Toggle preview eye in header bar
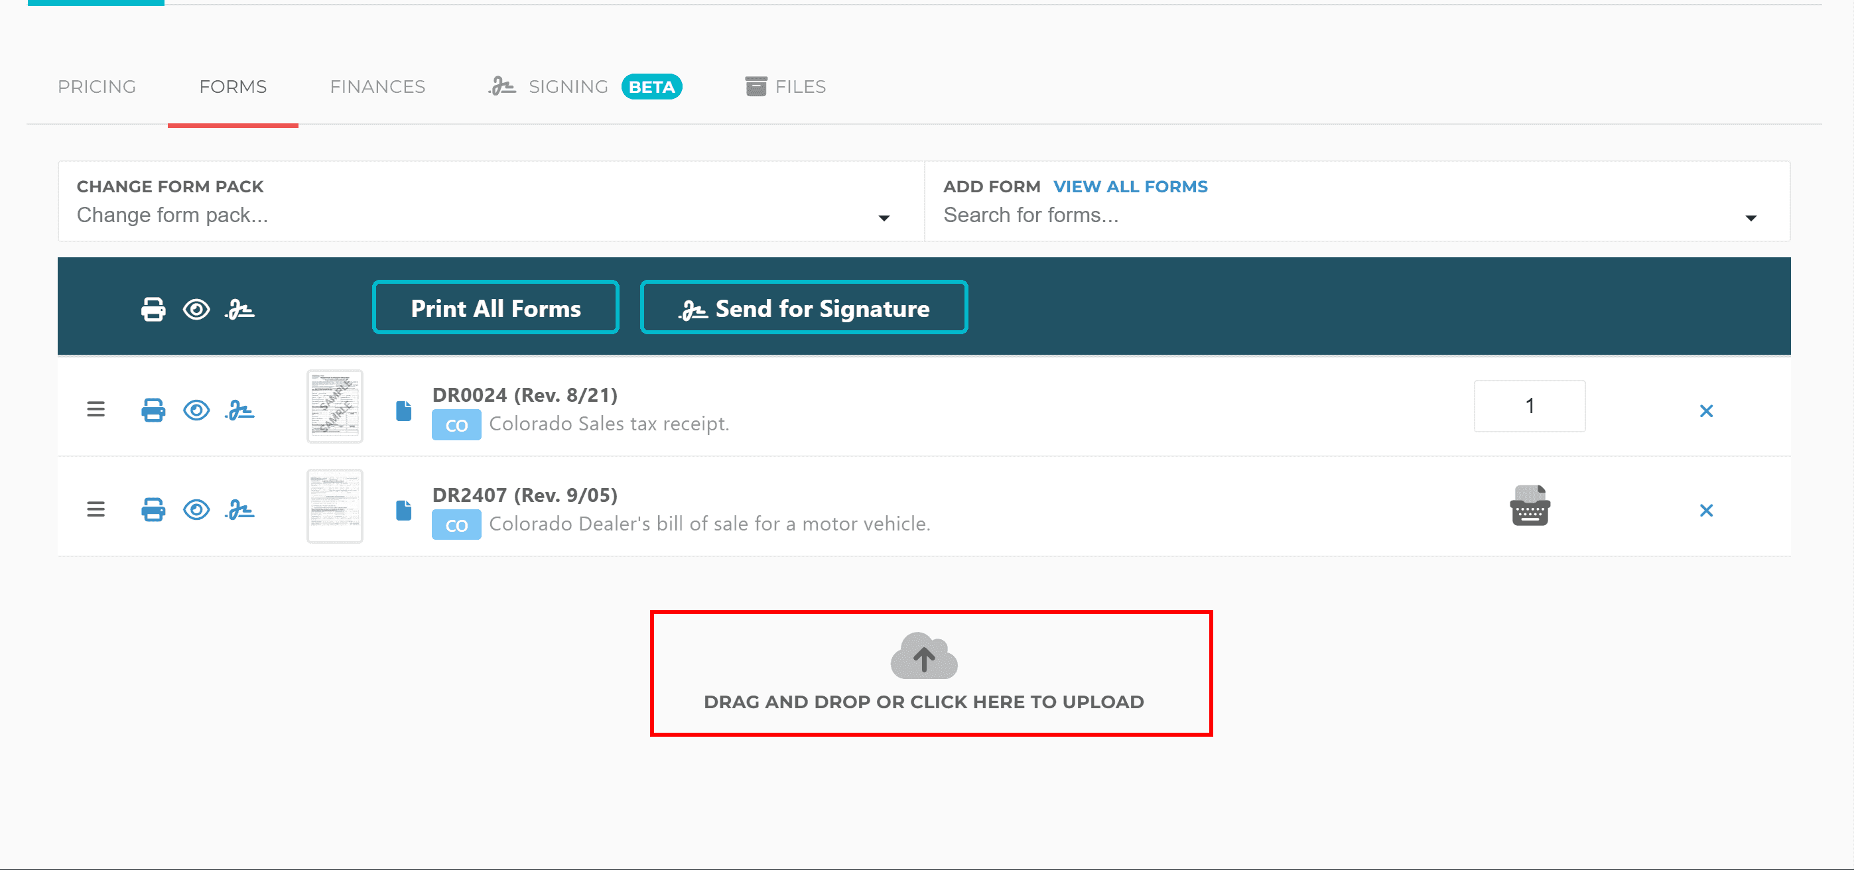The height and width of the screenshot is (870, 1854). [196, 310]
